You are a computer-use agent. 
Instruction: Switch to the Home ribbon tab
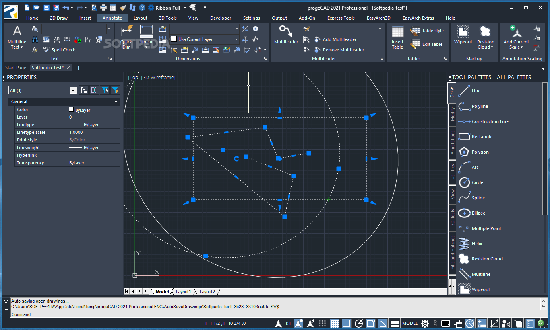(x=32, y=18)
